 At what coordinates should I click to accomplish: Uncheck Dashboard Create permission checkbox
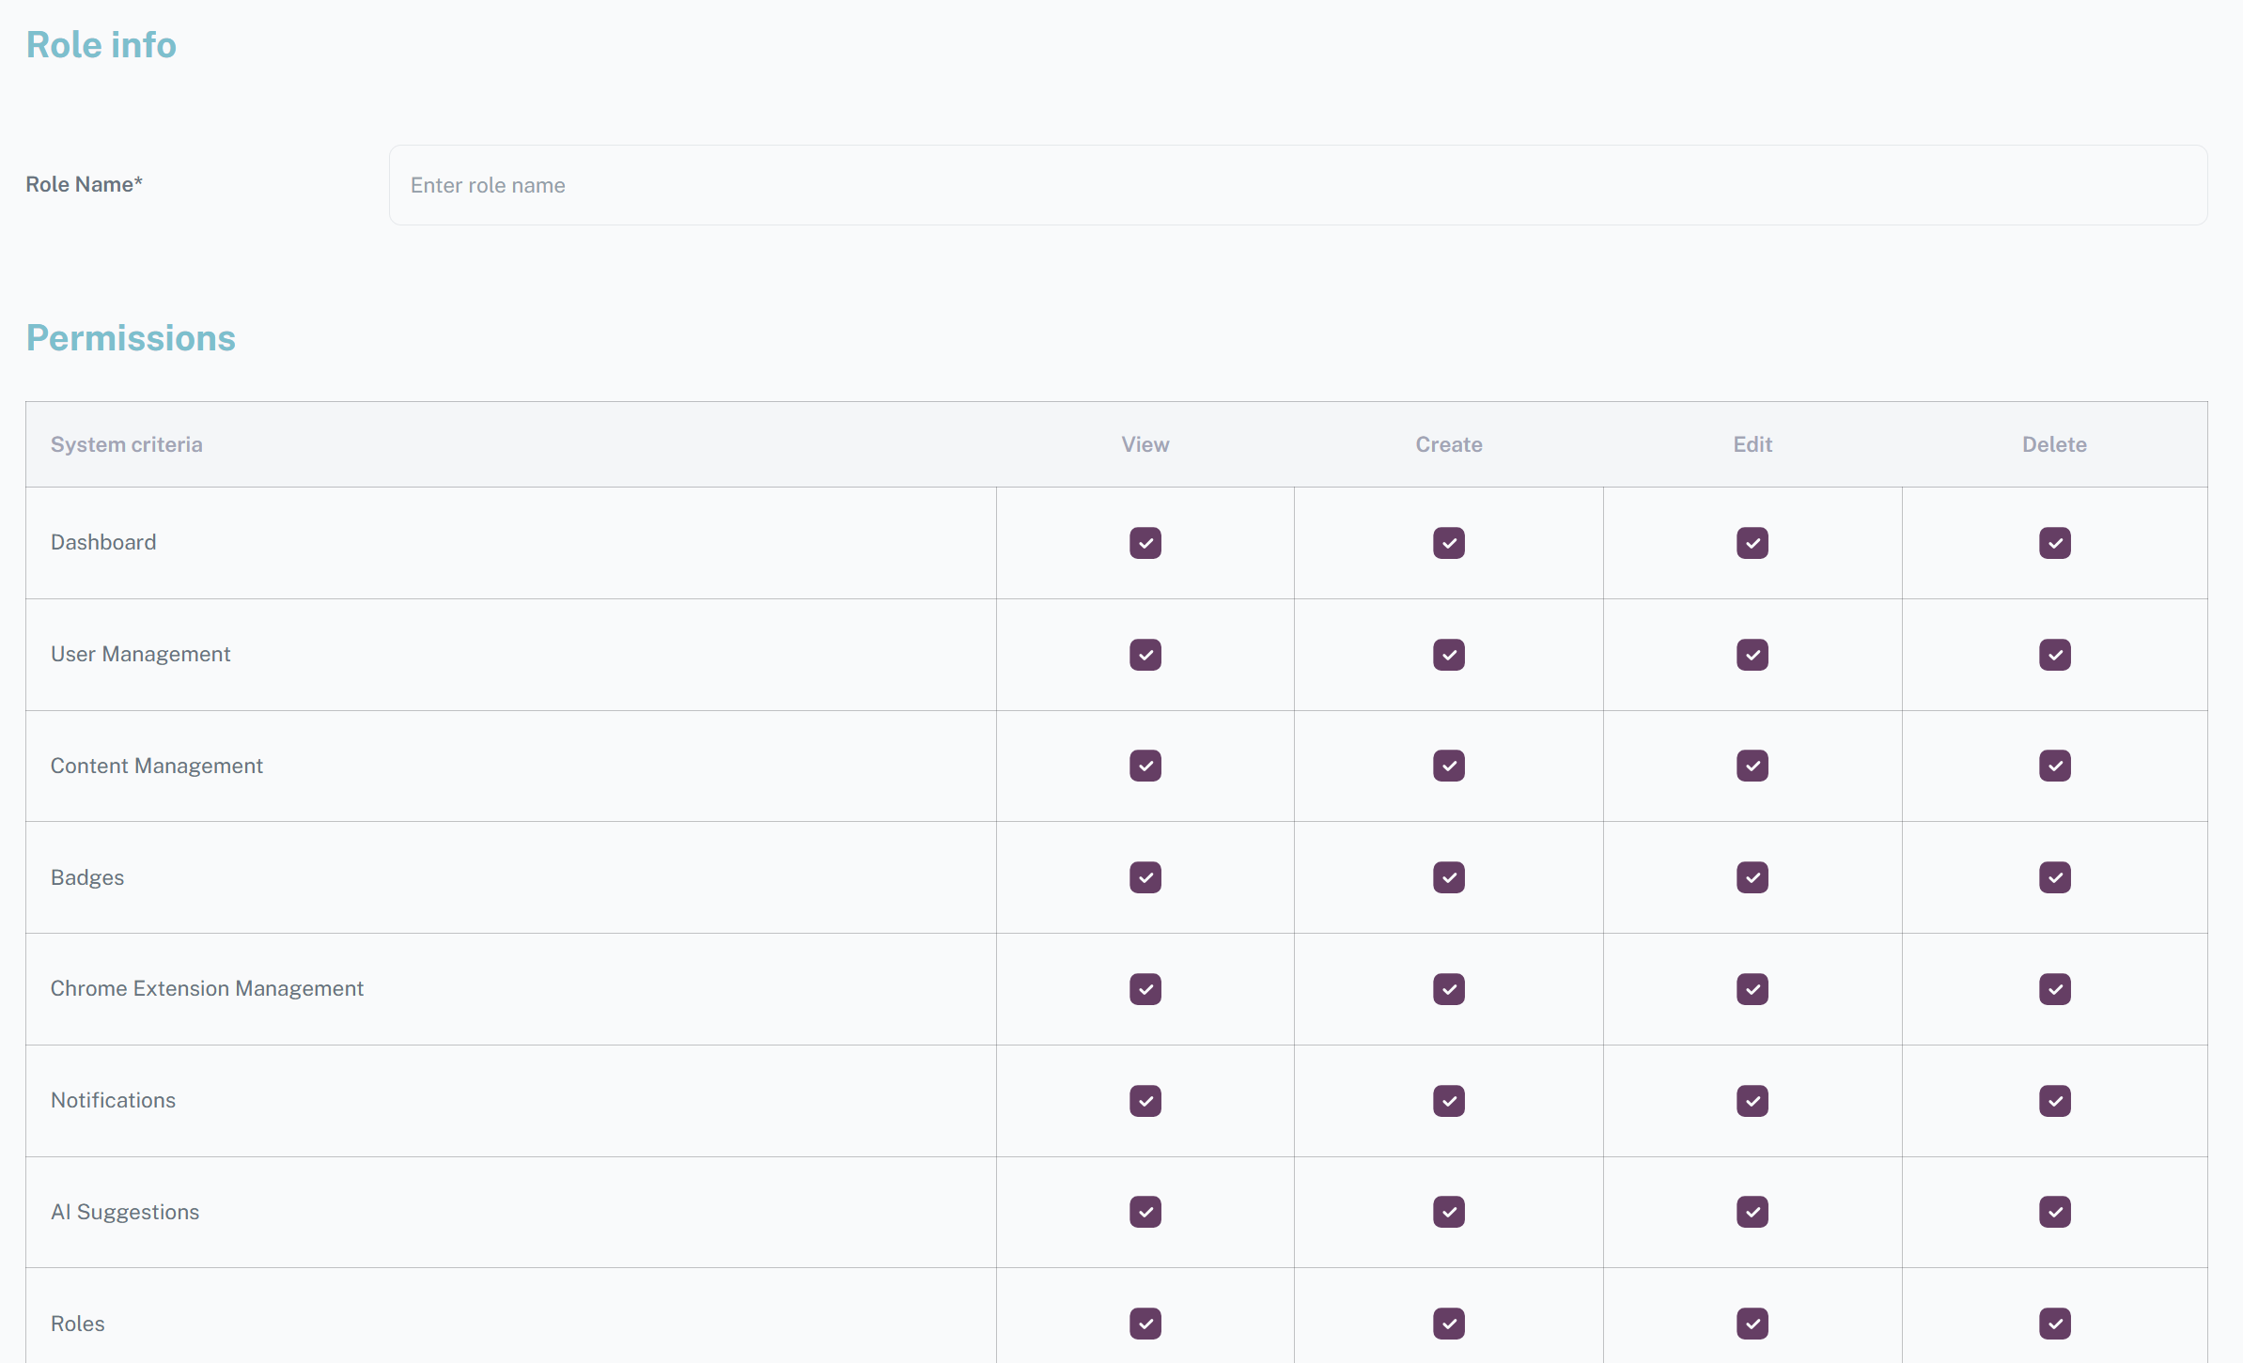coord(1448,543)
